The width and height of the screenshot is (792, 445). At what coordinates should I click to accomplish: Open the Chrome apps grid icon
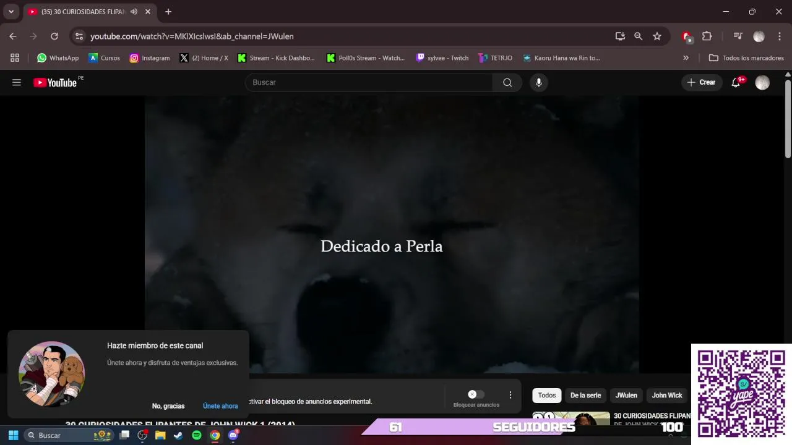[15, 58]
